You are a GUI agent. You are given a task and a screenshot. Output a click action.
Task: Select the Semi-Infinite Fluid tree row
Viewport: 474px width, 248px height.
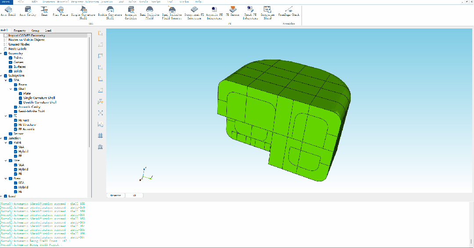[x=32, y=111]
